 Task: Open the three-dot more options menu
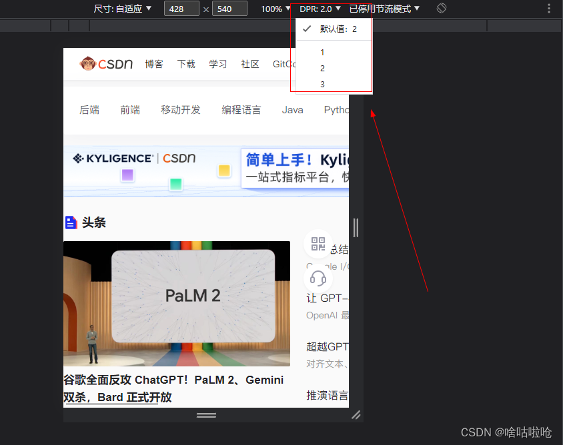pyautogui.click(x=548, y=8)
